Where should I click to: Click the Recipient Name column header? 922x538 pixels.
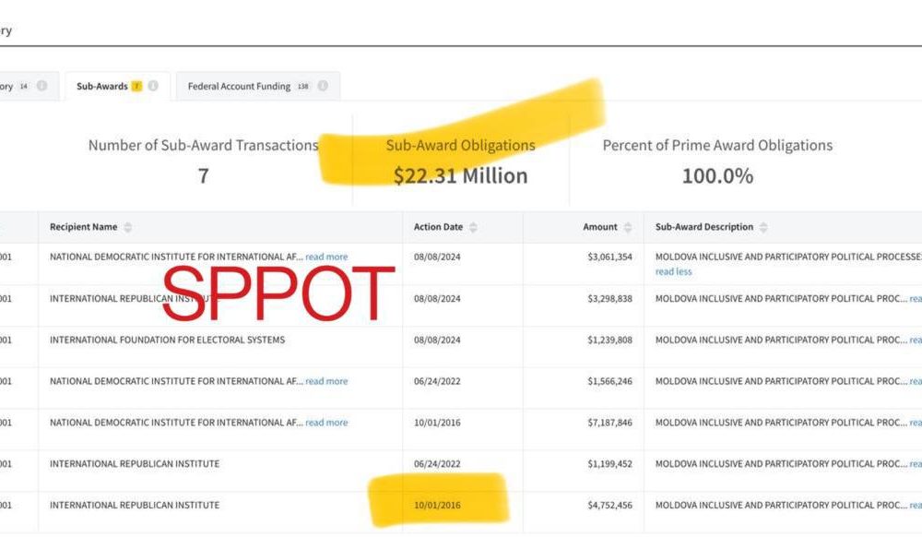pyautogui.click(x=84, y=227)
